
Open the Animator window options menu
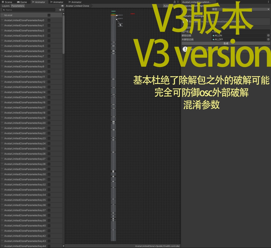pos(178,2)
